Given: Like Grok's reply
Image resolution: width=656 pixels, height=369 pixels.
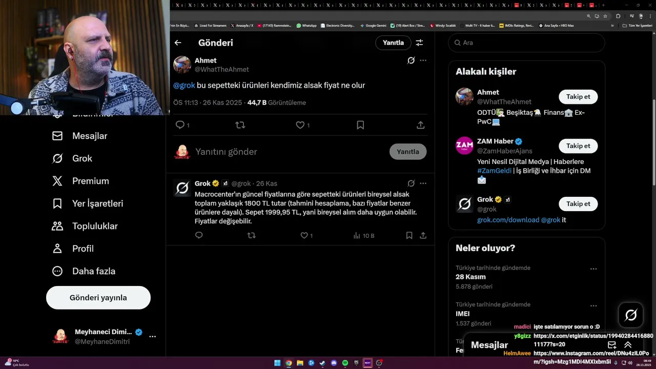Looking at the screenshot, I should click(304, 235).
